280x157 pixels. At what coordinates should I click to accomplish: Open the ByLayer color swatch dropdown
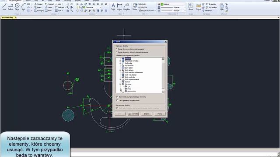(185, 4)
